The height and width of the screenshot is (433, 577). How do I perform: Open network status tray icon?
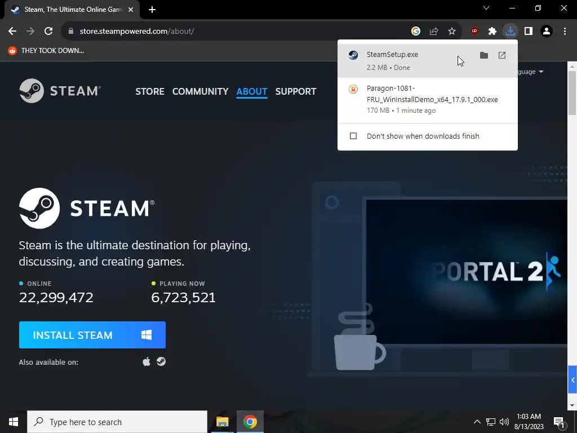click(491, 422)
